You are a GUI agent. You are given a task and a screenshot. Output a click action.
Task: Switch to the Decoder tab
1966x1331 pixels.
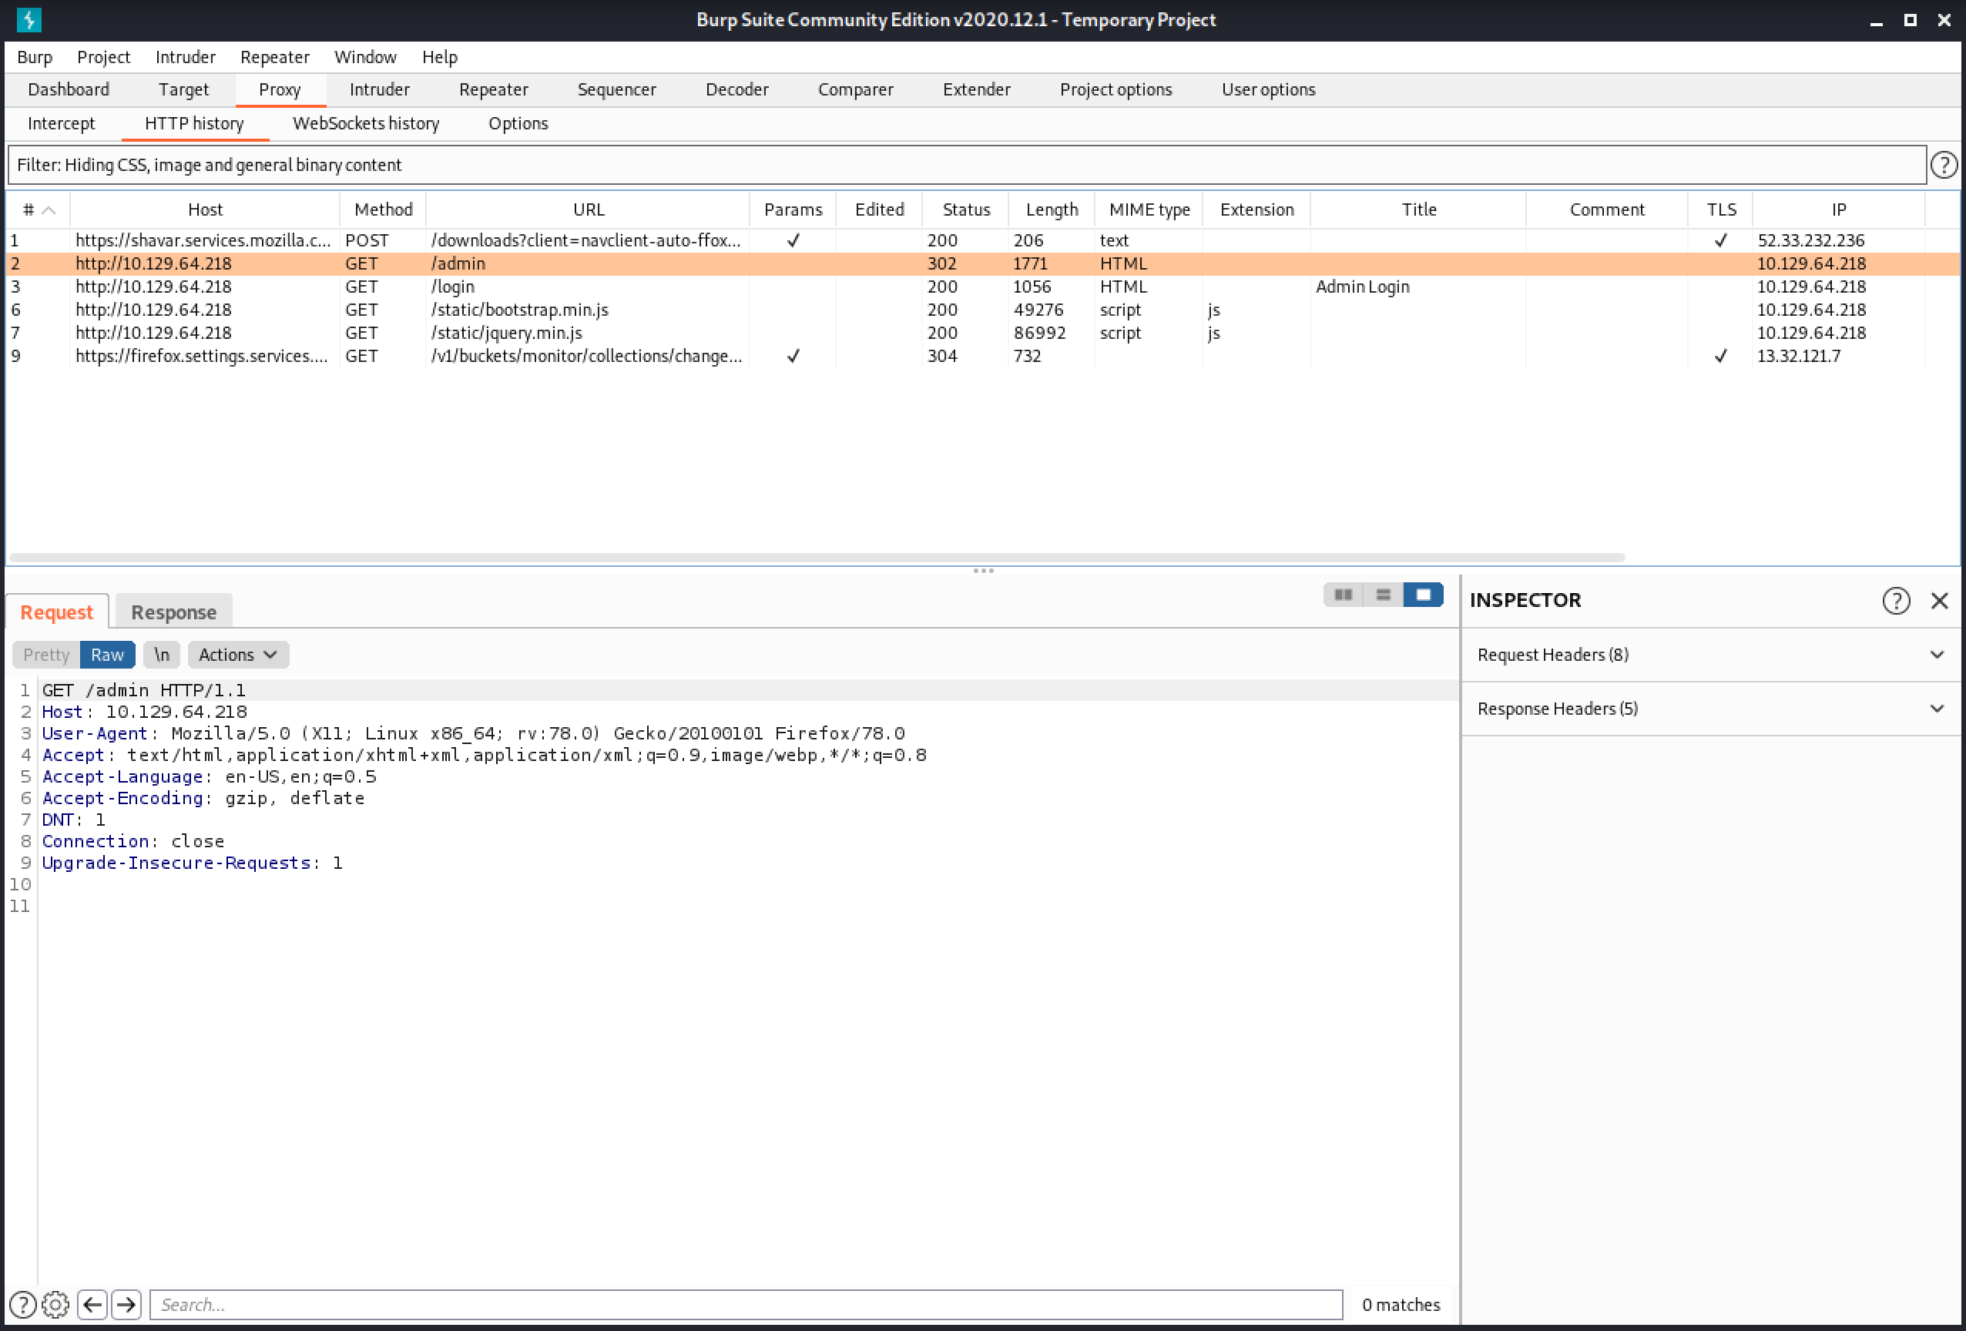pyautogui.click(x=736, y=89)
